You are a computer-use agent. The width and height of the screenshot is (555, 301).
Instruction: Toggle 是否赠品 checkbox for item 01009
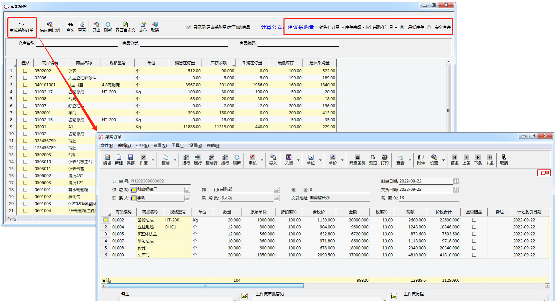[x=474, y=255]
